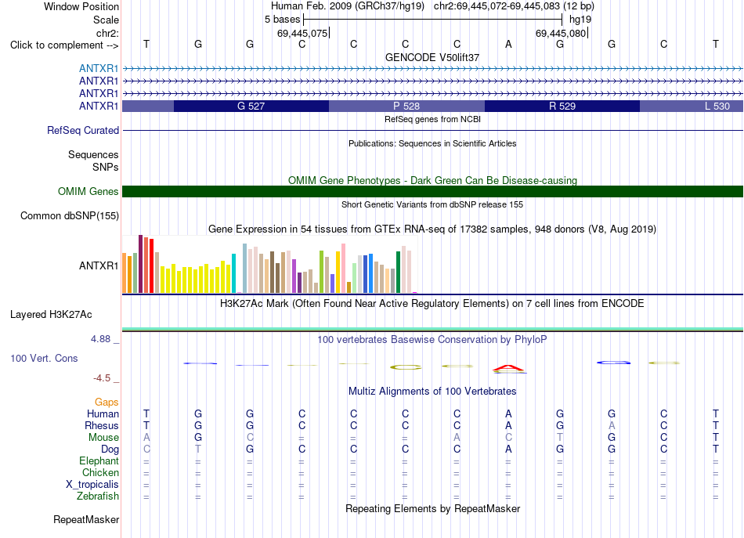744x538 pixels.
Task: Click the '5 bases' scale bar label
Action: pos(282,20)
